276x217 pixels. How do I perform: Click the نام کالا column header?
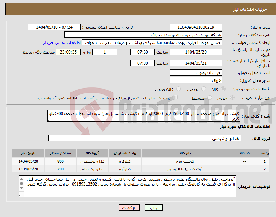[185, 153]
